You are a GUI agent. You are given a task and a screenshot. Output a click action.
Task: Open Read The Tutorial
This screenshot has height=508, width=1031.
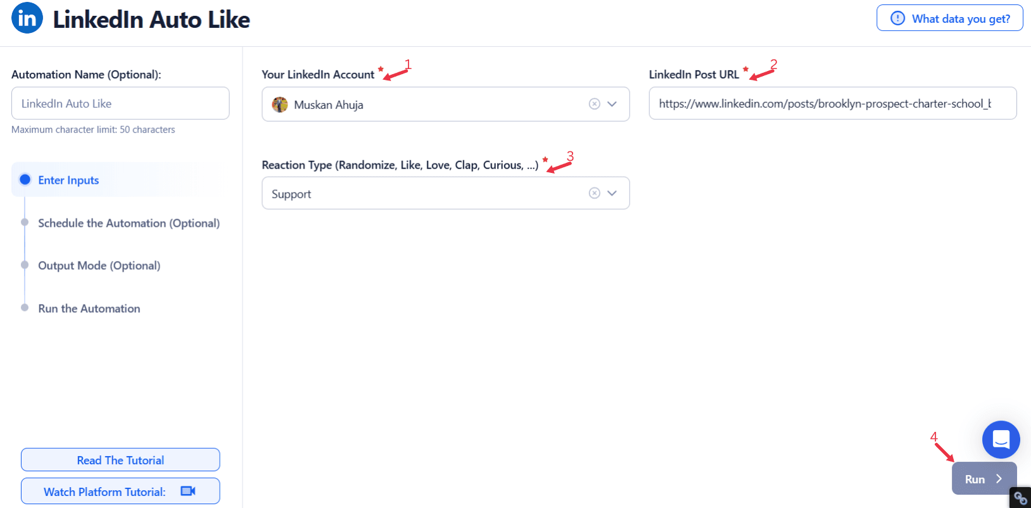120,460
